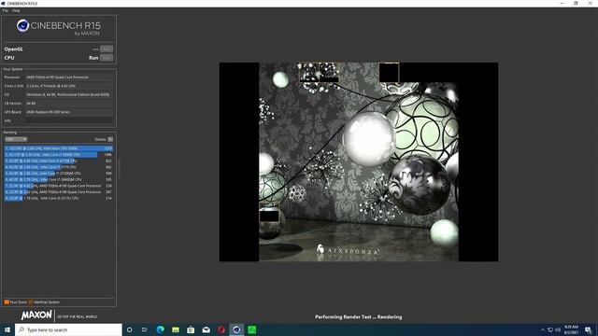This screenshot has height=336, width=598.
Task: Click the Identical System legend swatch
Action: (x=31, y=302)
